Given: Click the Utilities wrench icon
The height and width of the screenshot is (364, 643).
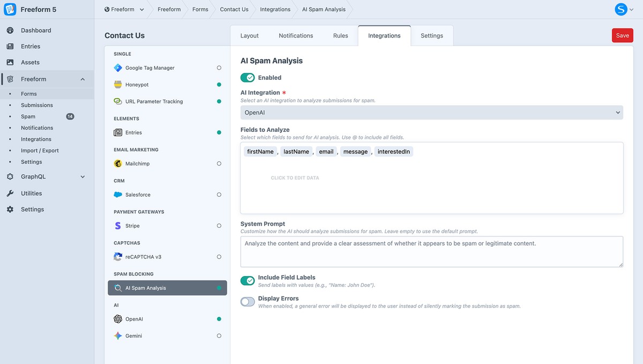Looking at the screenshot, I should (x=10, y=193).
